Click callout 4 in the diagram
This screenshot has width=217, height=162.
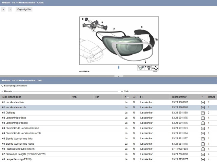click(145, 62)
